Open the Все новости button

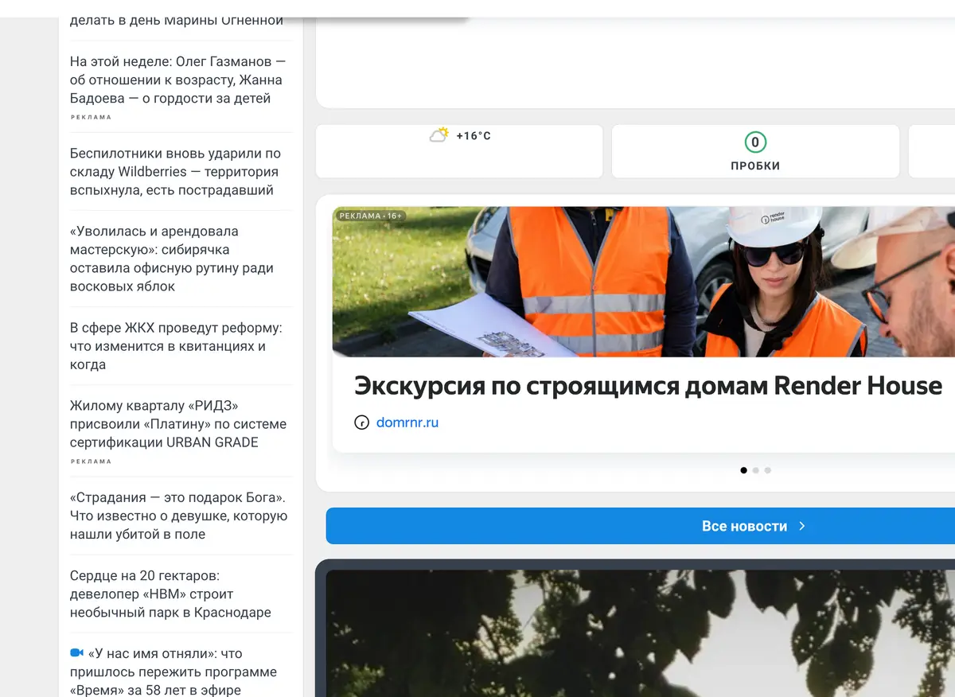click(x=641, y=526)
